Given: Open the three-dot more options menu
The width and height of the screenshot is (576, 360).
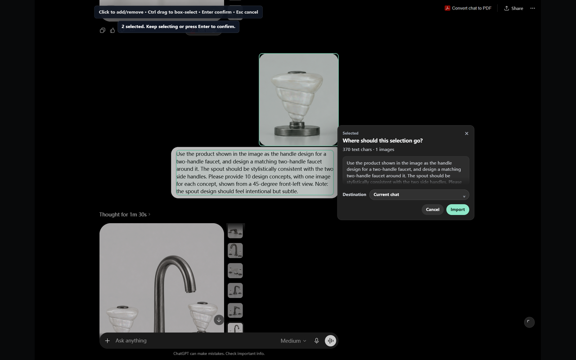Looking at the screenshot, I should (x=533, y=8).
